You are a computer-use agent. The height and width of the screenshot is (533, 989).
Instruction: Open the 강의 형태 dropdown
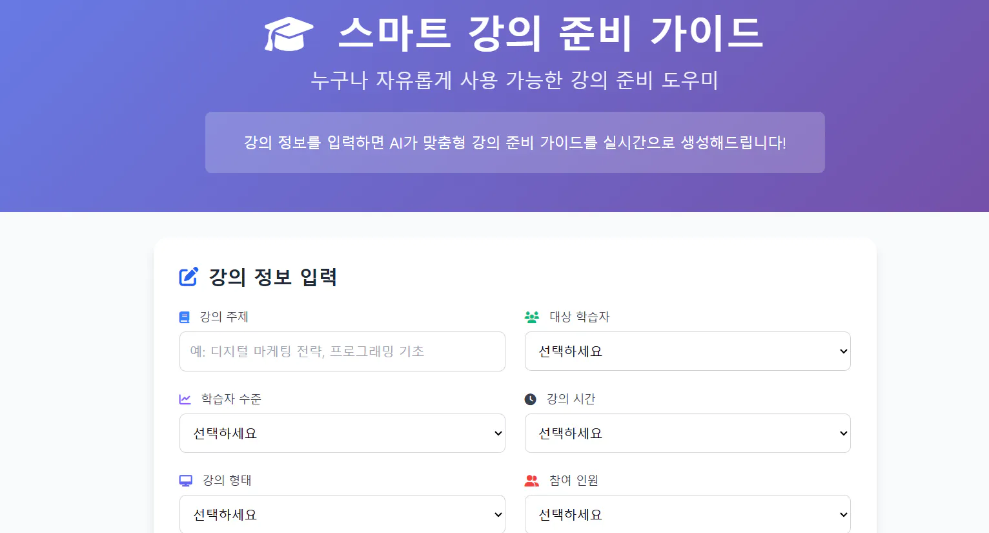[x=342, y=514]
